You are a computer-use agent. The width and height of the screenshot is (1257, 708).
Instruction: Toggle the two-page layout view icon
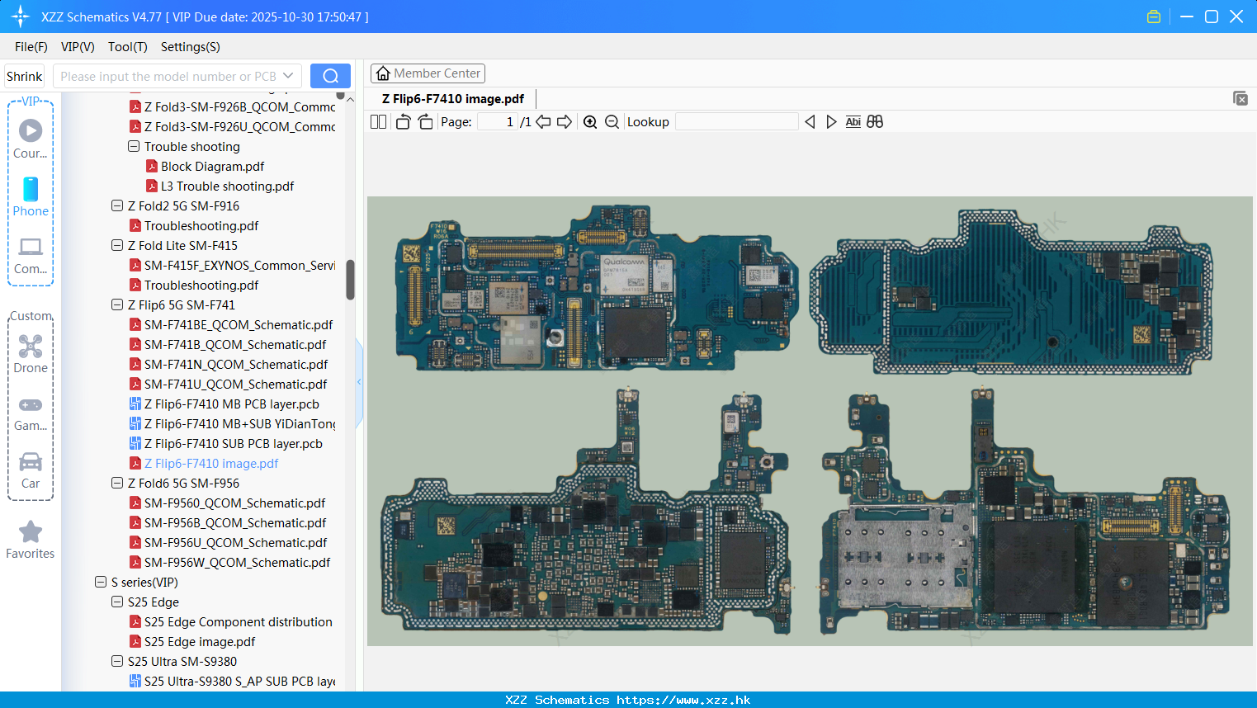(378, 121)
